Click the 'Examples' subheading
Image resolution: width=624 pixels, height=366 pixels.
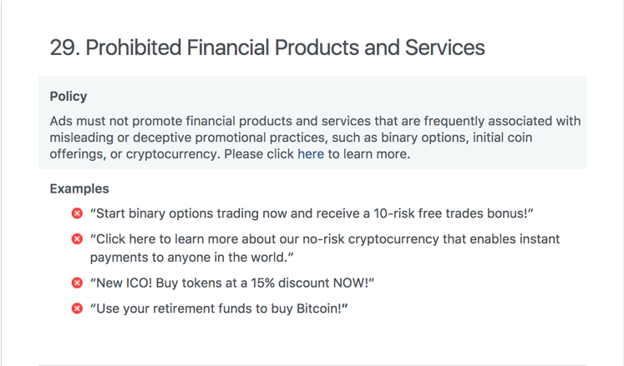pyautogui.click(x=79, y=188)
